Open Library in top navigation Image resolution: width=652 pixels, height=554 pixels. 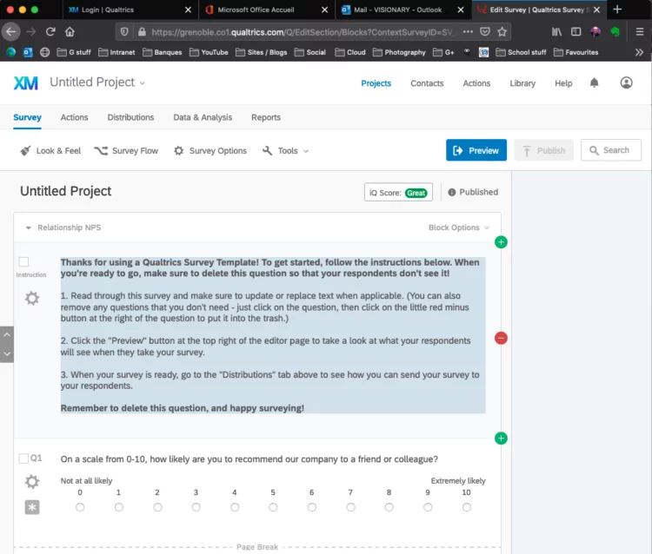[x=522, y=83]
